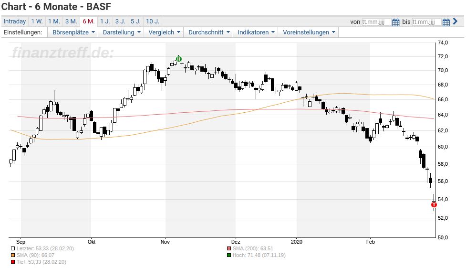Image resolution: width=466 pixels, height=268 pixels.
Task: Open the 'bis' date calendar picker icon
Action: pos(446,22)
